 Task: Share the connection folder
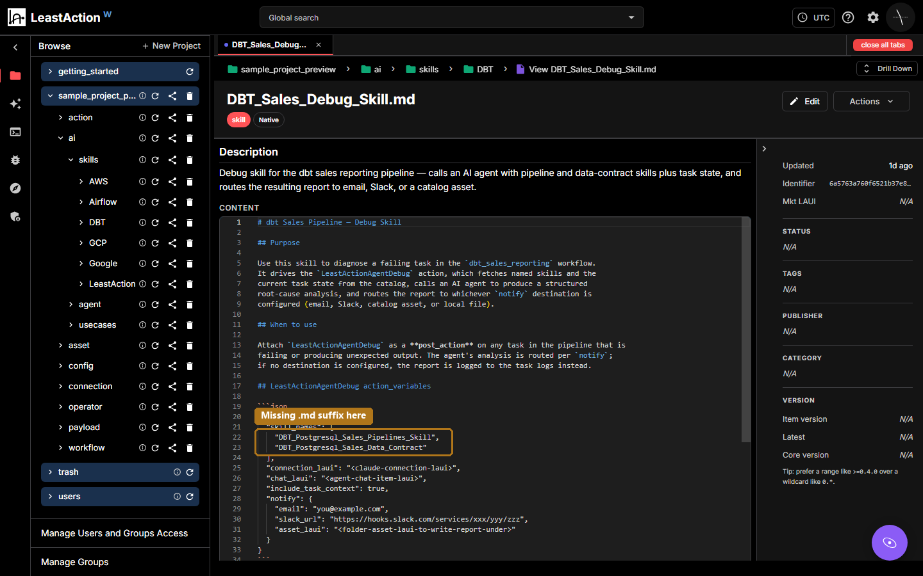[172, 387]
